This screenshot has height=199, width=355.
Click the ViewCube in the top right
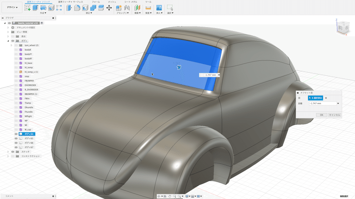pyautogui.click(x=341, y=28)
